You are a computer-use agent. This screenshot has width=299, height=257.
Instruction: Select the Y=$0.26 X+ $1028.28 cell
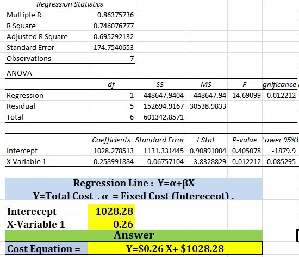(175, 248)
